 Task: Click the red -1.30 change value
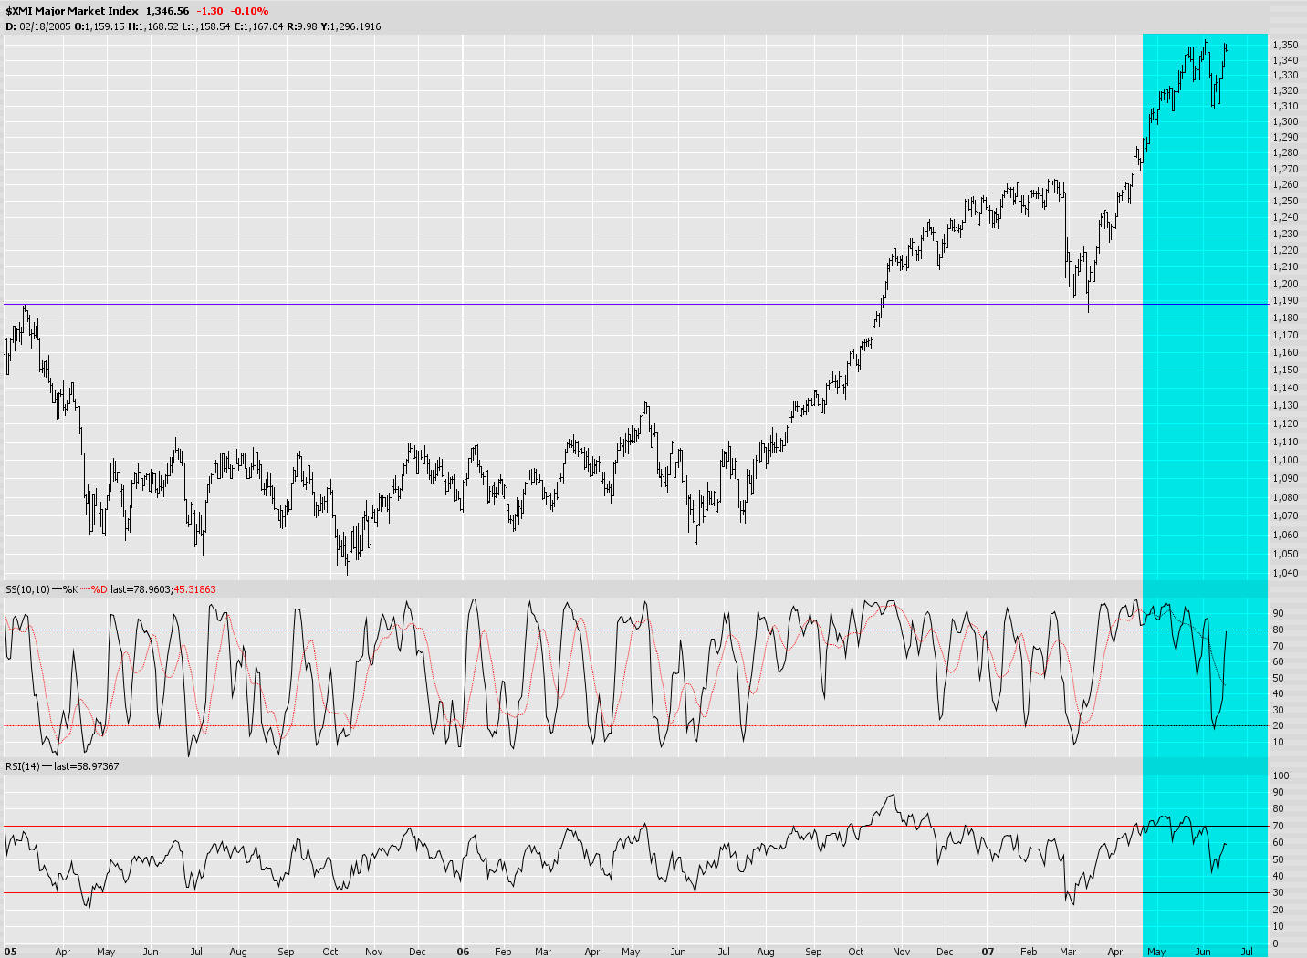point(211,11)
